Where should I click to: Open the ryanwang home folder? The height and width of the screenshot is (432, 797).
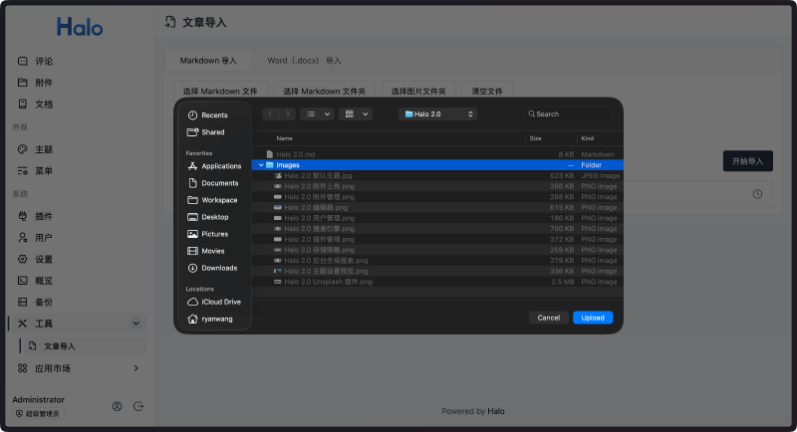[217, 319]
